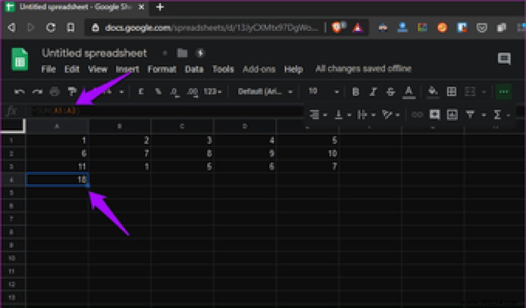The width and height of the screenshot is (526, 308).
Task: Select the Paint format roller tool
Action: click(x=72, y=91)
